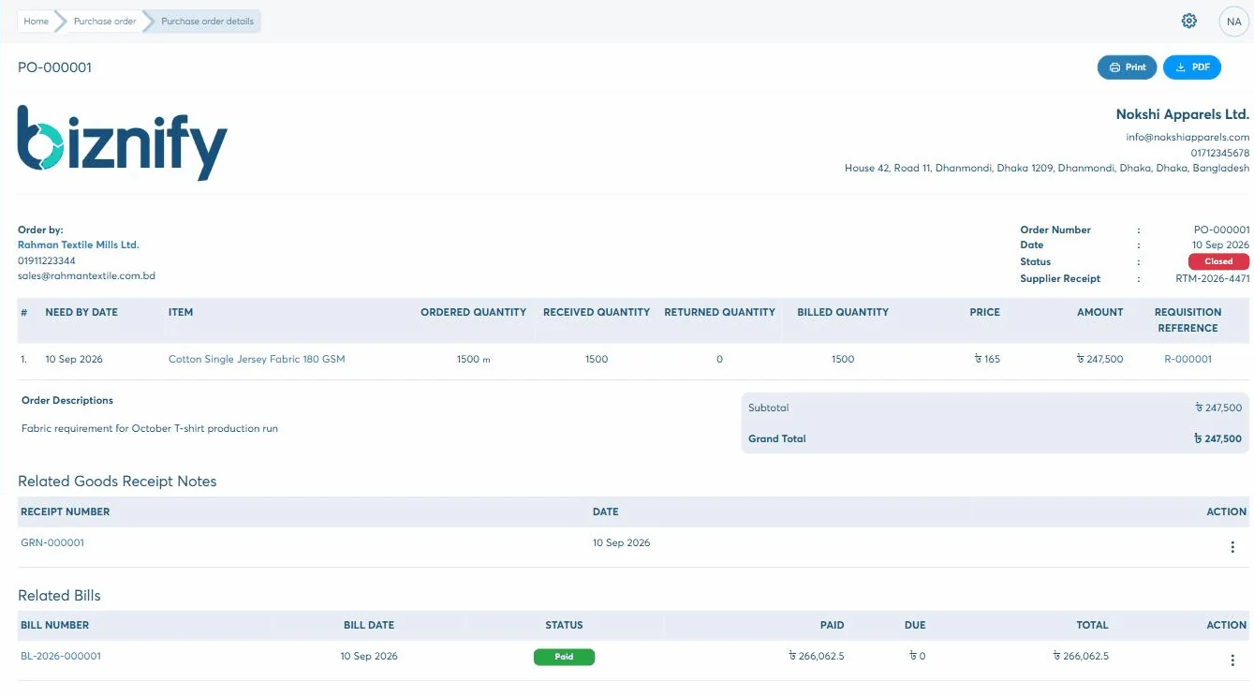
Task: Click the Grand Total ৳ 247,500 value
Action: [x=1217, y=438]
